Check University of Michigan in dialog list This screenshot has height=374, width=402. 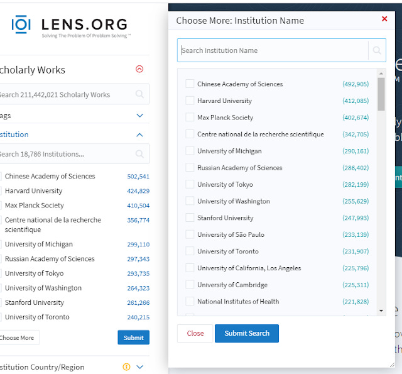coord(190,151)
